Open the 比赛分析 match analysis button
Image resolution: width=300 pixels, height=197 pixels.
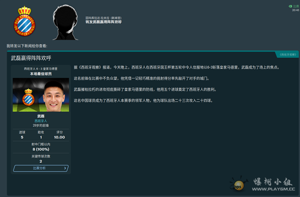tap(41, 168)
